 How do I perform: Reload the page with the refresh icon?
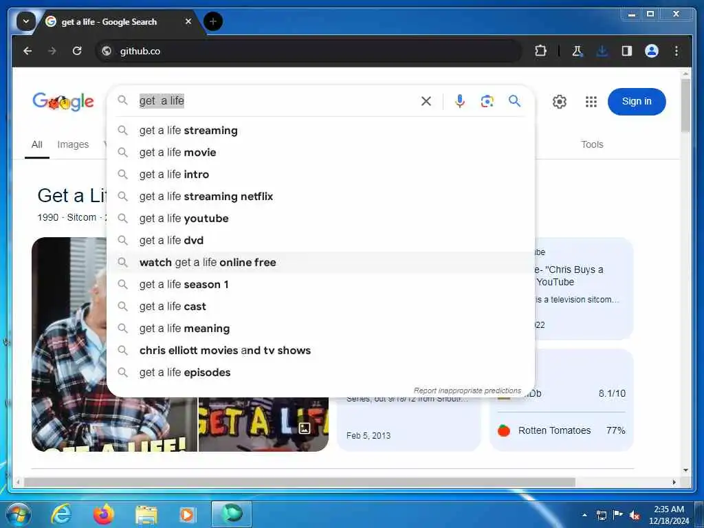click(x=77, y=51)
